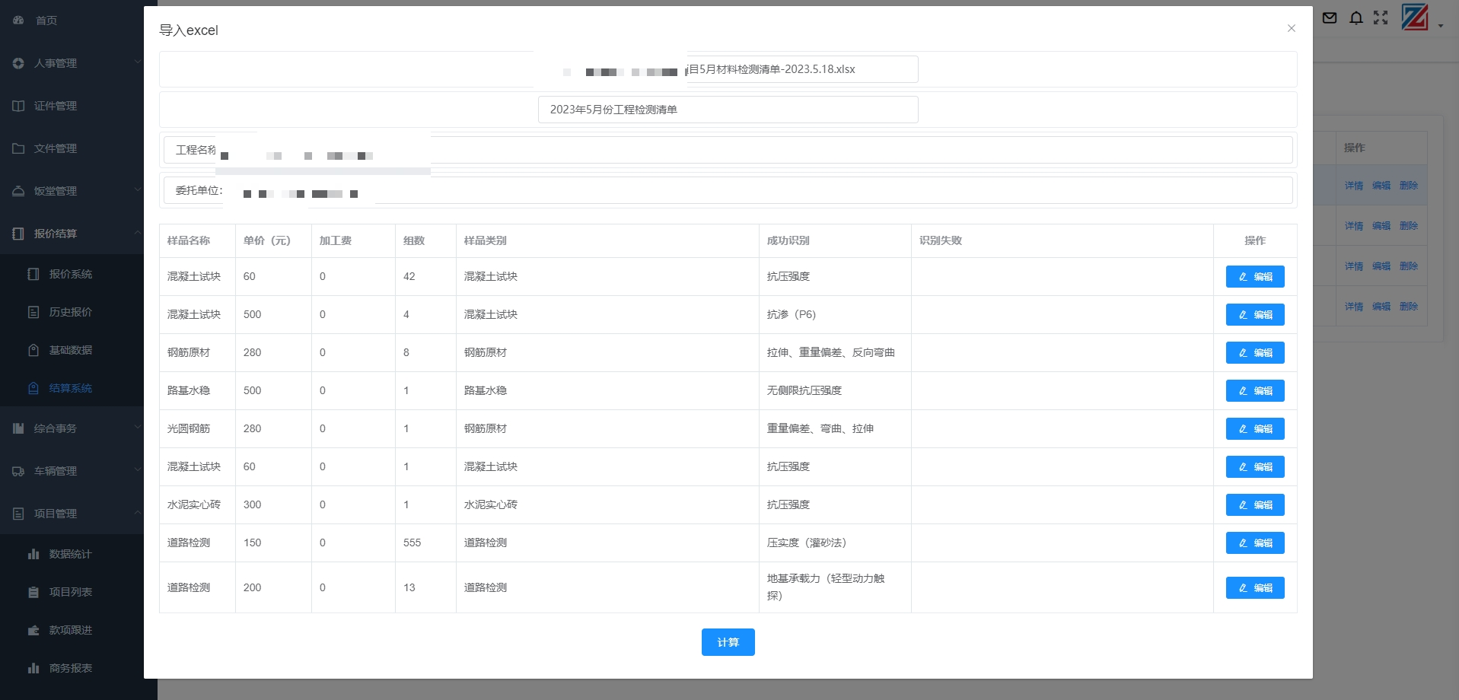Click the 报价结算 sidebar icon
Viewport: 1459px width, 700px height.
pyautogui.click(x=18, y=234)
